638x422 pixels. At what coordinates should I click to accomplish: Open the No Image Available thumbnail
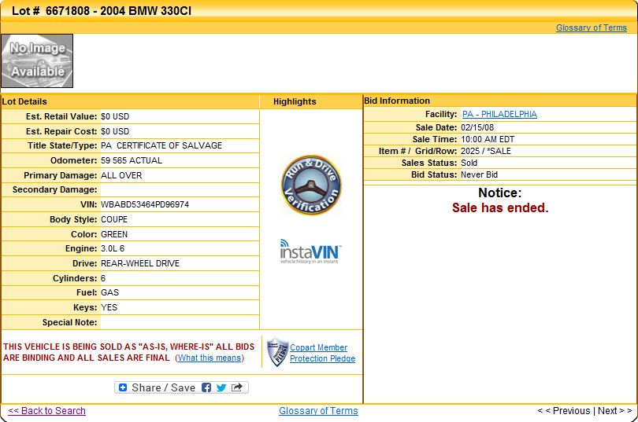point(37,61)
